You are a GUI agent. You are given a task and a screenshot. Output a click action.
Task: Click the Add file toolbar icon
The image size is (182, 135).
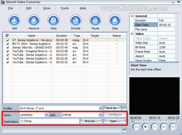14,21
